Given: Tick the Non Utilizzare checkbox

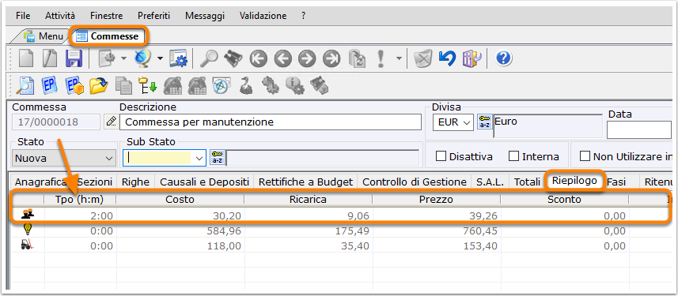Looking at the screenshot, I should click(585, 156).
